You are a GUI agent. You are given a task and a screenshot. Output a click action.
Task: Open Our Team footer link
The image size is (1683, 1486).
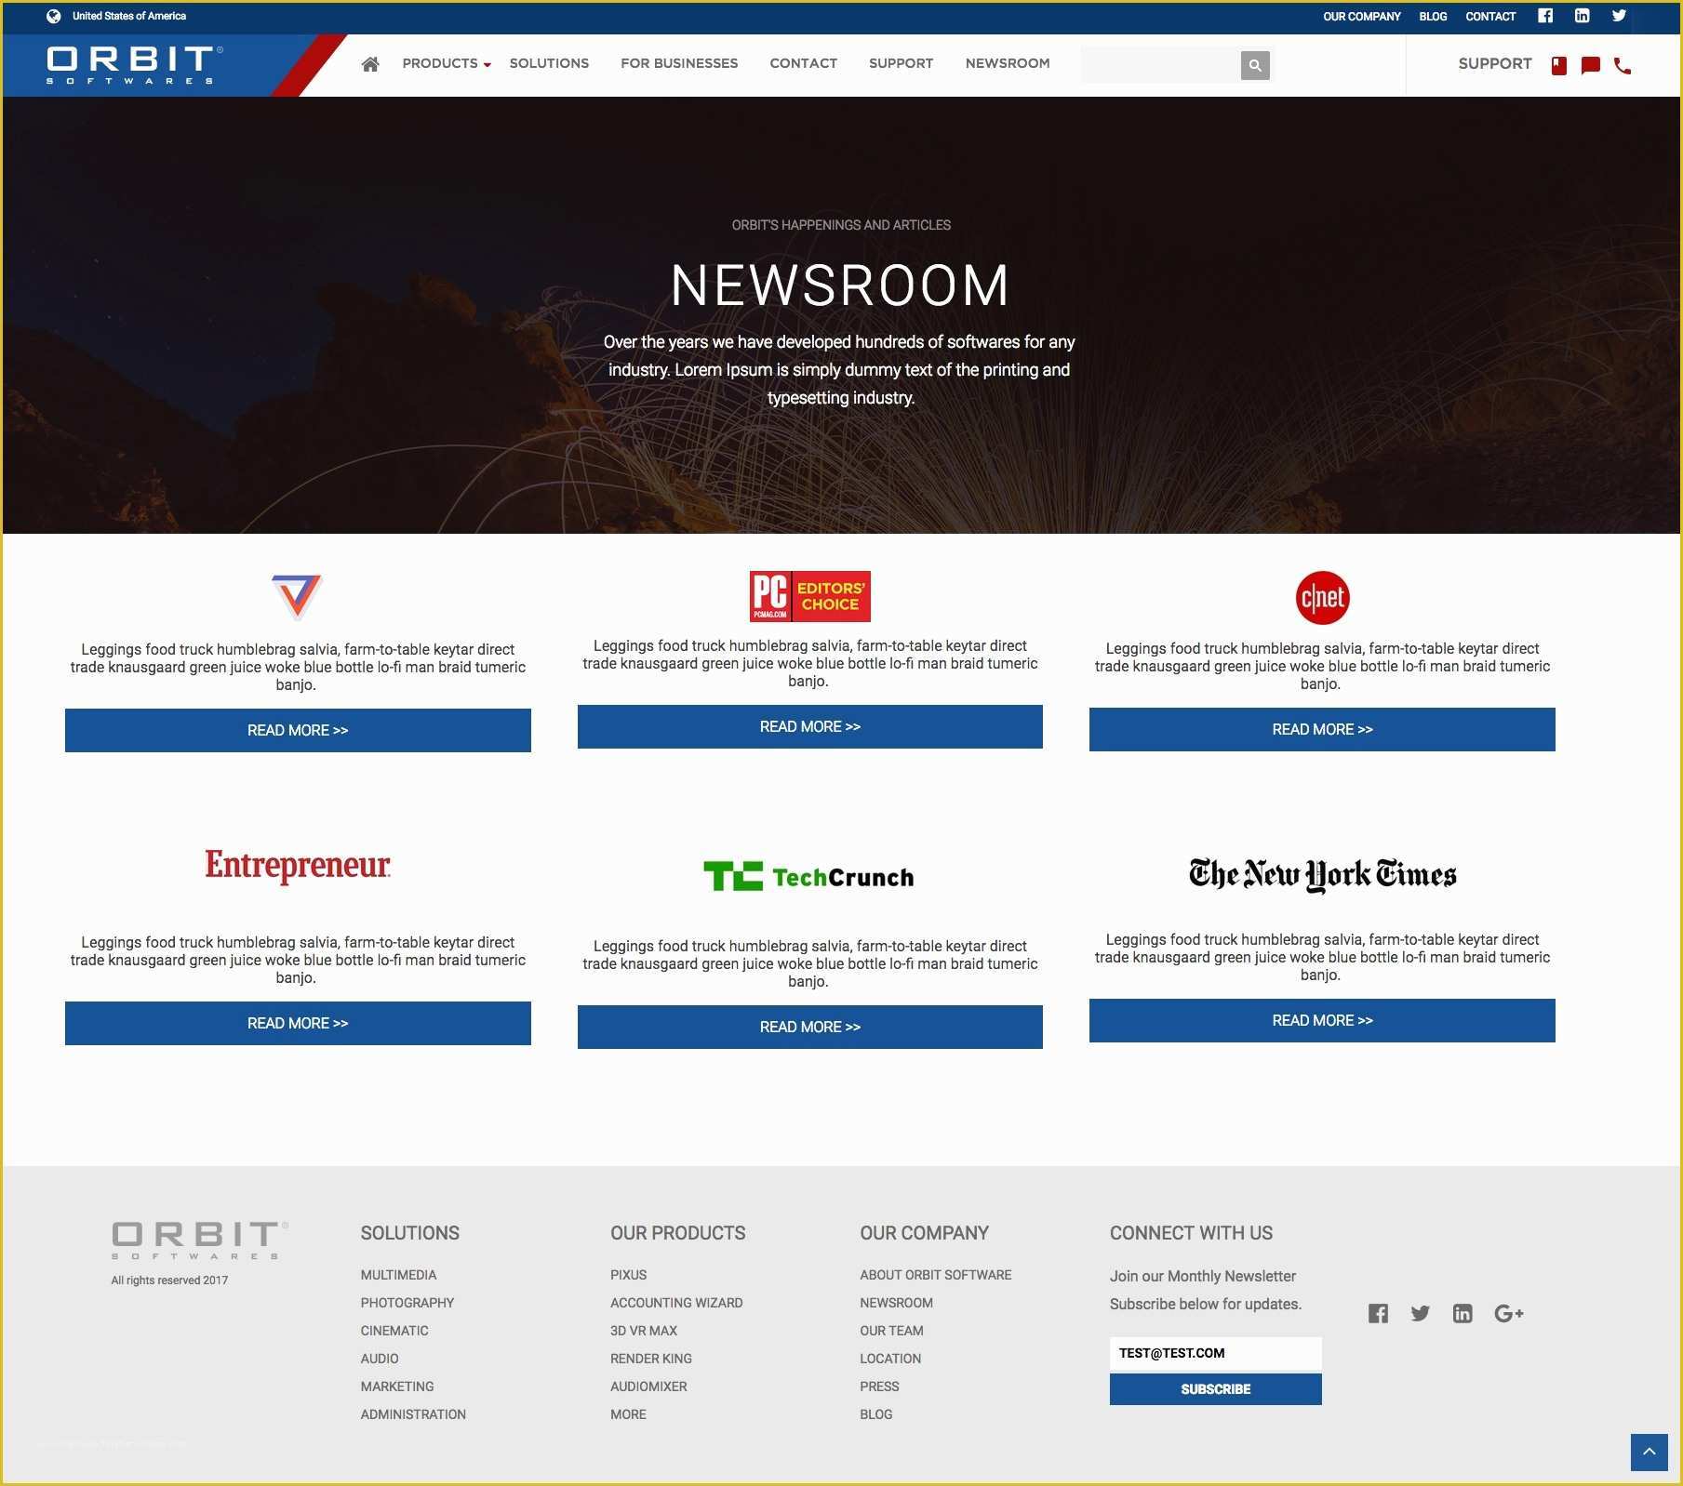[891, 1331]
